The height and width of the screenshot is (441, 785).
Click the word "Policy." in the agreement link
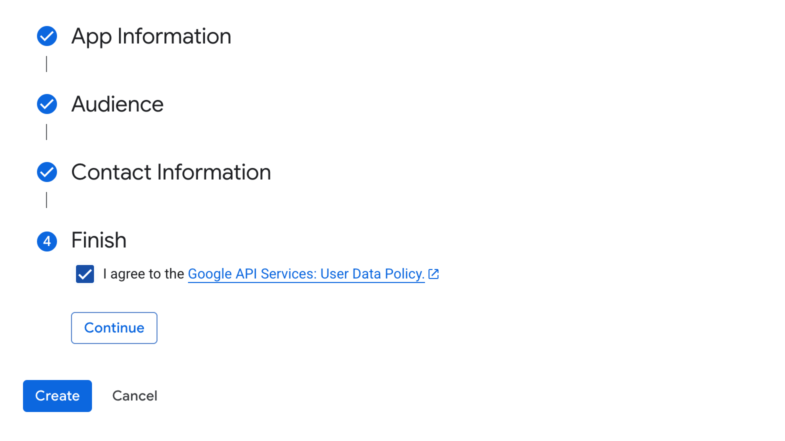404,274
